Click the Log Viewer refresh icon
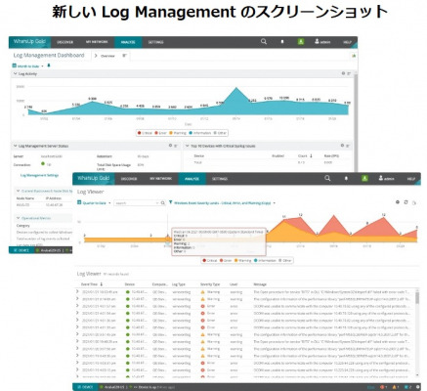The width and height of the screenshot is (427, 391). click(x=406, y=202)
